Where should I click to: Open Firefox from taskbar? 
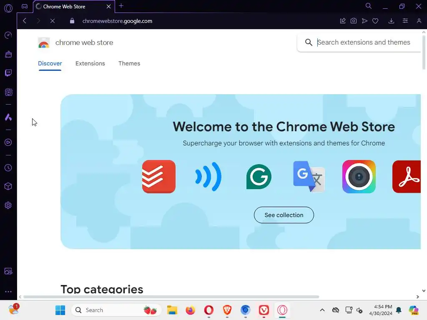(x=190, y=310)
